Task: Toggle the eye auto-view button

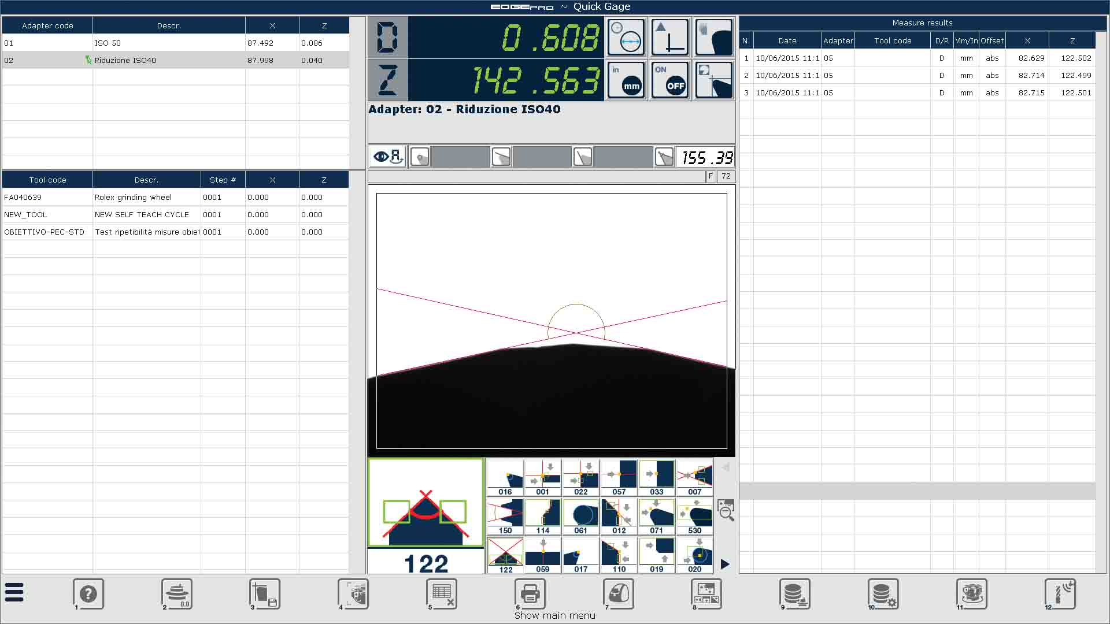Action: click(387, 157)
